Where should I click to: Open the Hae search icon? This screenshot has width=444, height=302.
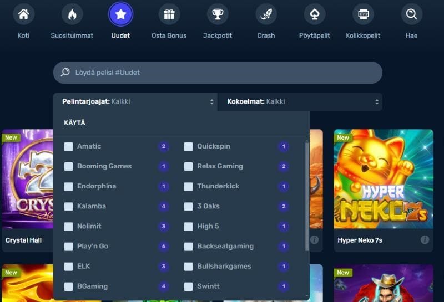point(412,14)
